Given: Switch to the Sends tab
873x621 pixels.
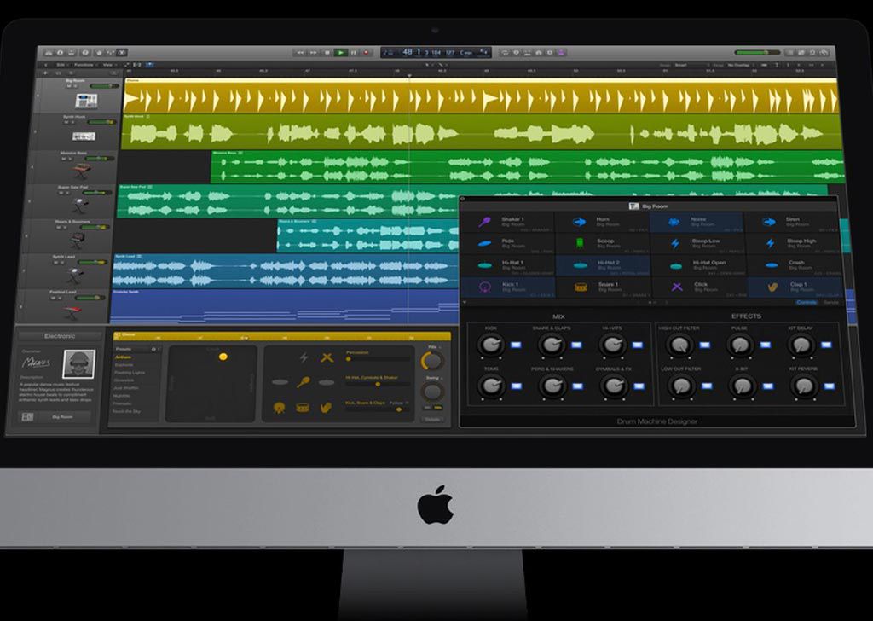Looking at the screenshot, I should tap(830, 303).
